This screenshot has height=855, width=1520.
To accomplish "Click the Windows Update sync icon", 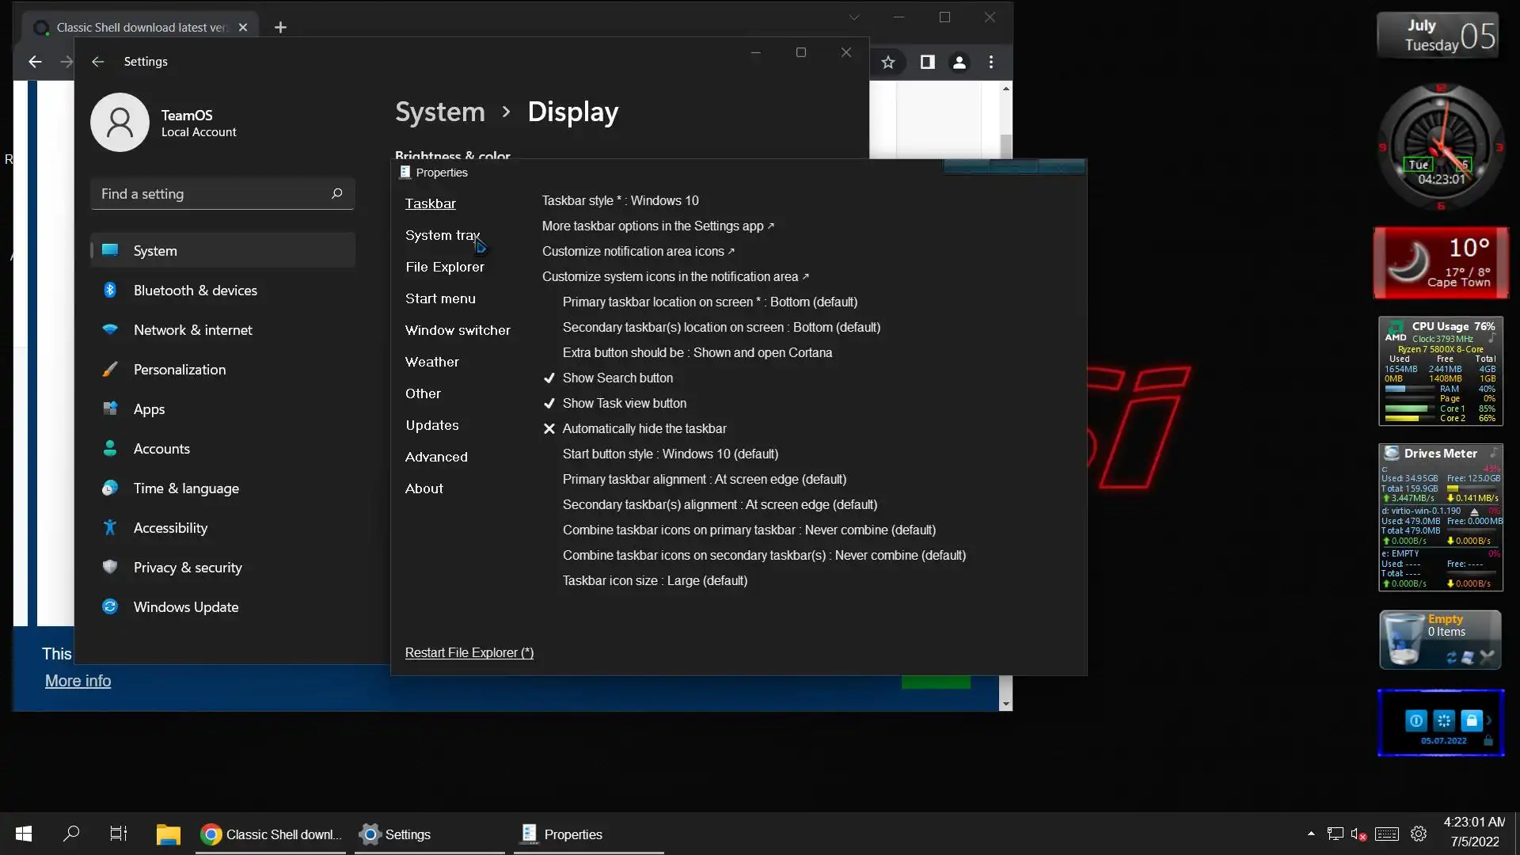I will [110, 606].
